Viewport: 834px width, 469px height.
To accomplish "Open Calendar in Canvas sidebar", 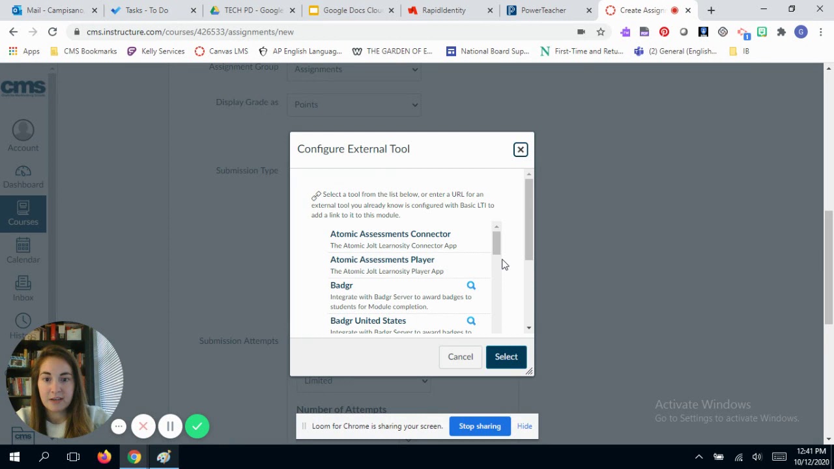I will 23,251.
